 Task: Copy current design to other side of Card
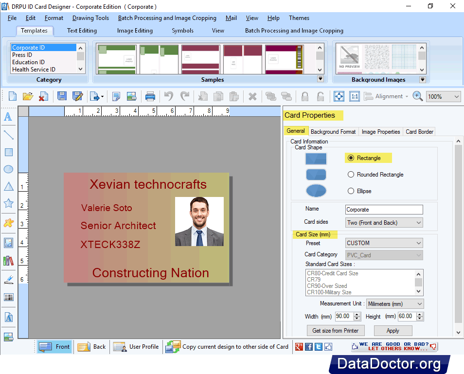coord(227,347)
